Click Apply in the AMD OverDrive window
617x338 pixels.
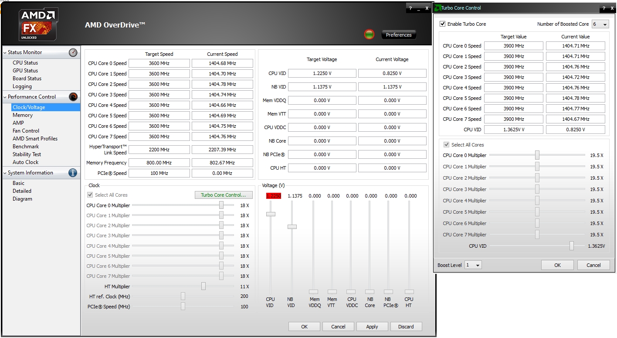372,327
